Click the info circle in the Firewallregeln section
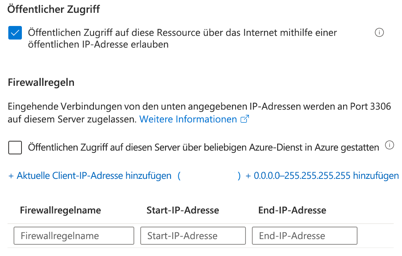The width and height of the screenshot is (402, 256). tap(390, 145)
